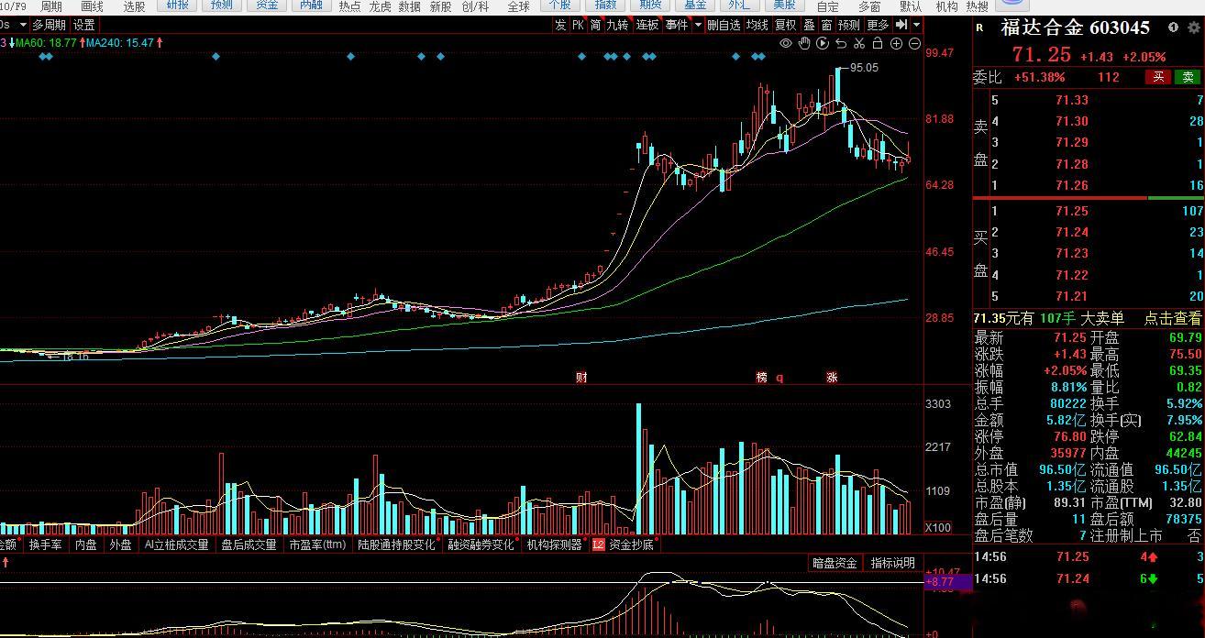Screen dimensions: 1205x638
Task: Open the 更多 more menu
Action: 878,25
